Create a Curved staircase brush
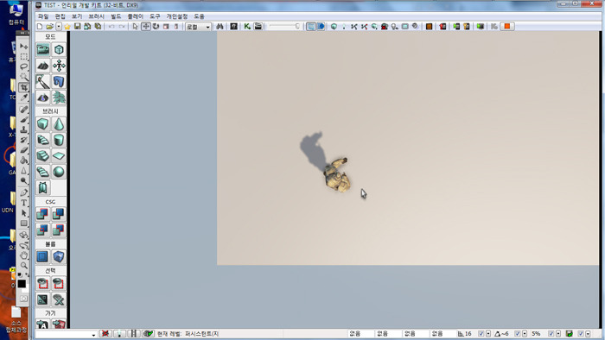The width and height of the screenshot is (605, 340). (43, 140)
